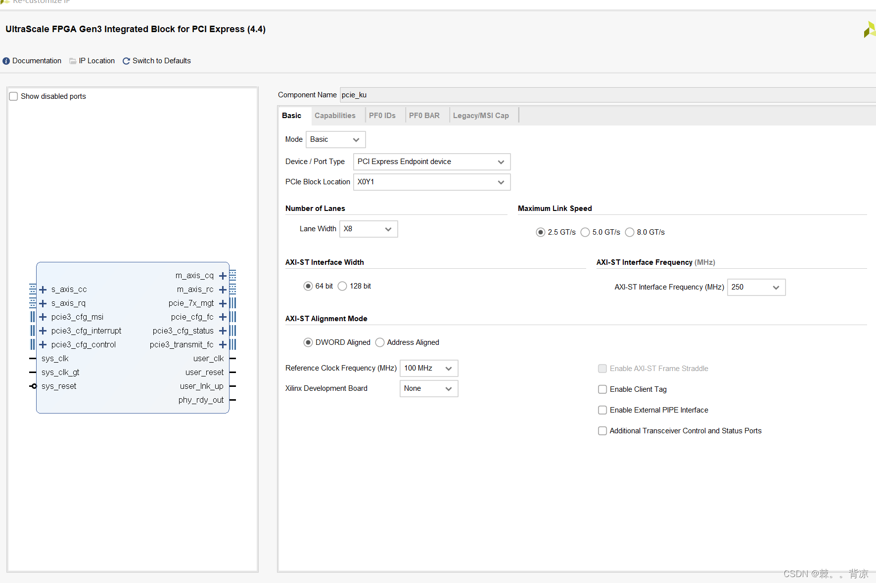Click the sys_clk_gt port label
876x583 pixels.
(60, 373)
